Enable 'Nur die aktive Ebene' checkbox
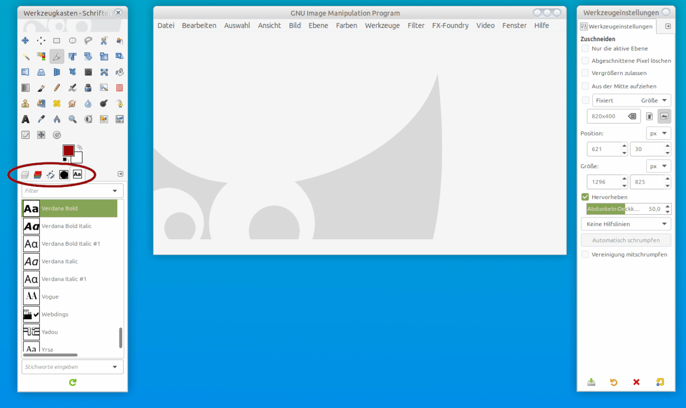686x408 pixels. 585,49
